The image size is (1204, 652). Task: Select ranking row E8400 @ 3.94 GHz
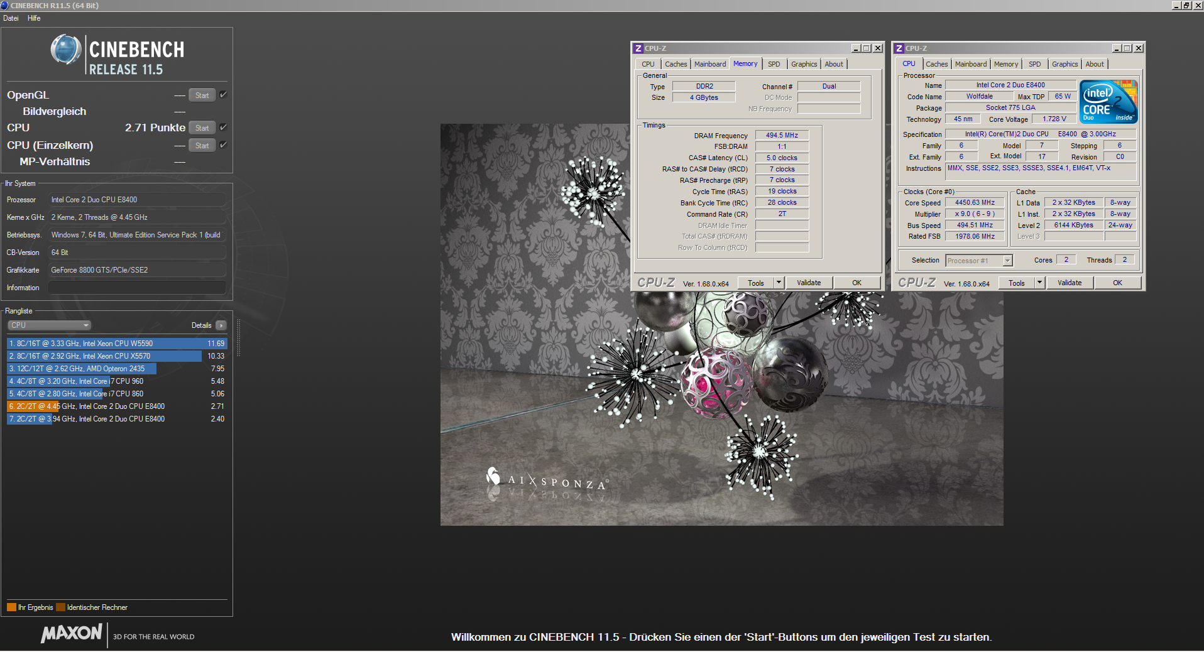116,419
